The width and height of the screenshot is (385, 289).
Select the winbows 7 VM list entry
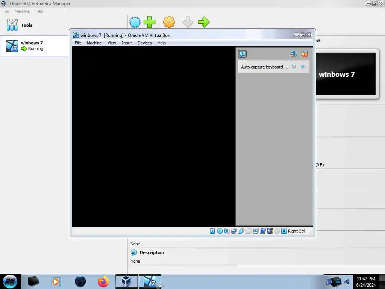34,46
